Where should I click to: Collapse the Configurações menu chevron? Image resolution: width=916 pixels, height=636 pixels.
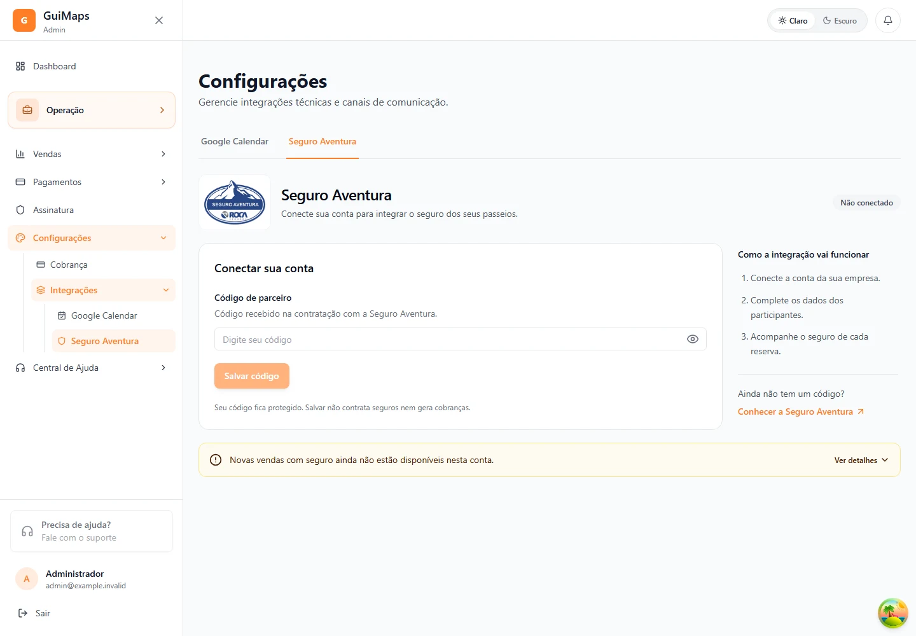(163, 238)
